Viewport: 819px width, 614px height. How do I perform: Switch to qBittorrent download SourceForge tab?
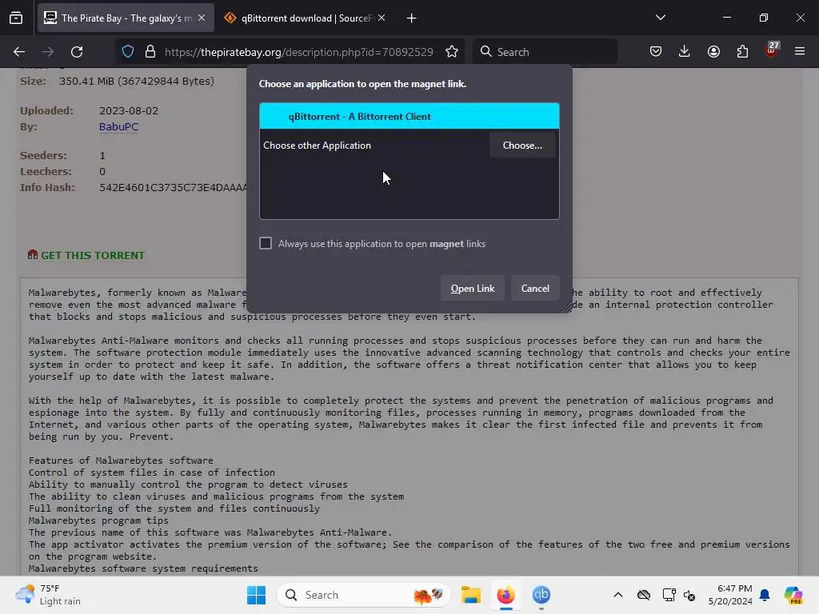[306, 18]
